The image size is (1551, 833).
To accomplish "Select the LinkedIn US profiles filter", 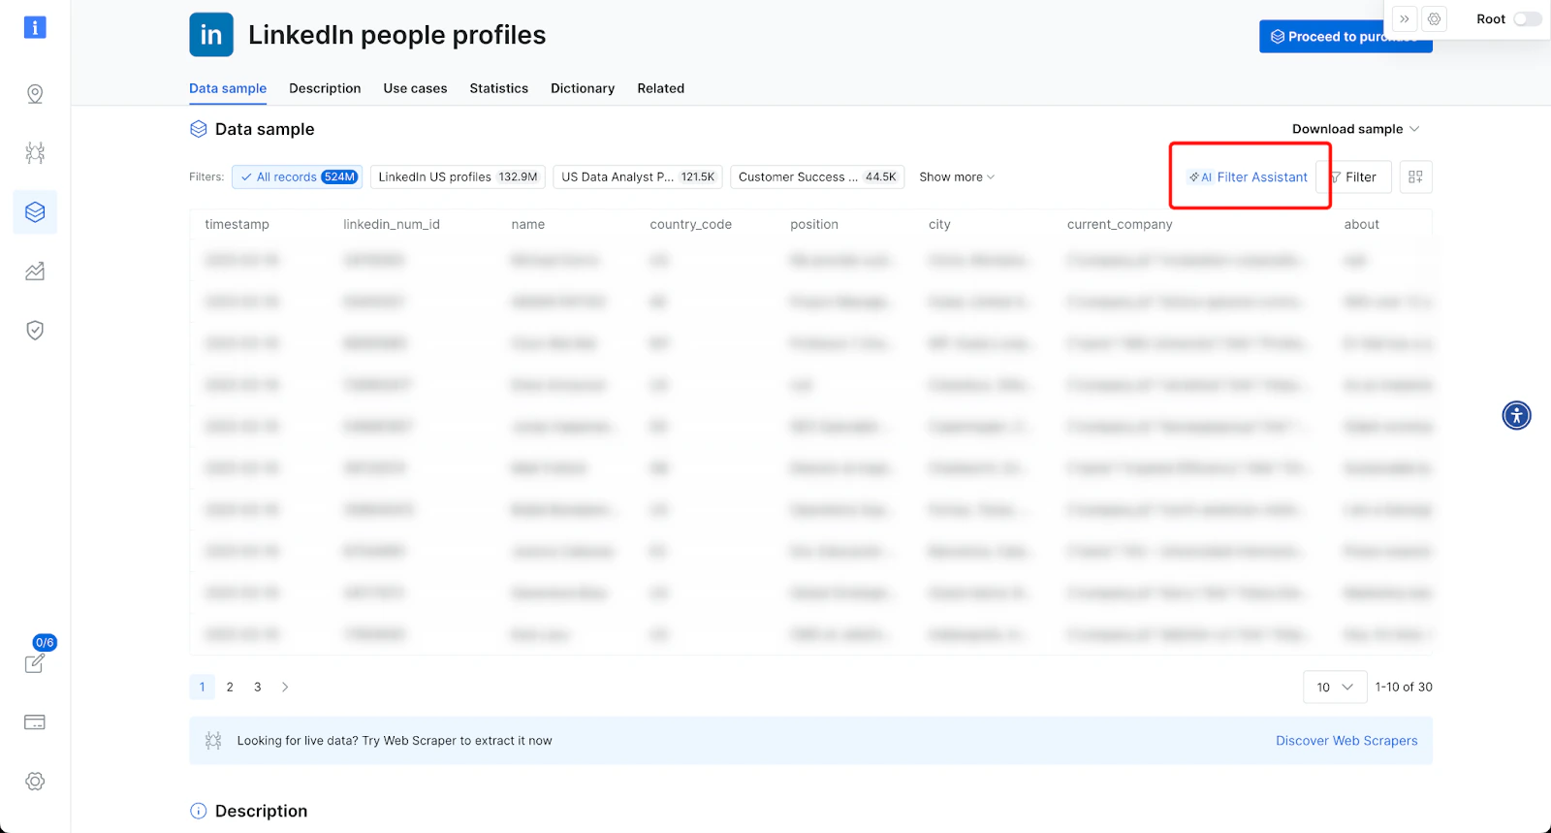I will pos(458,176).
